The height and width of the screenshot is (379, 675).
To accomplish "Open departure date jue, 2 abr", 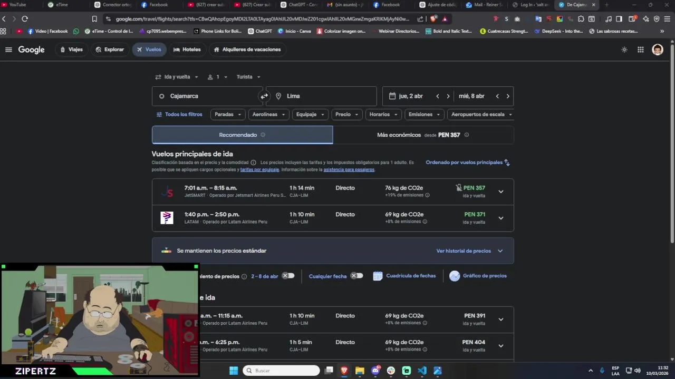I will tap(411, 96).
